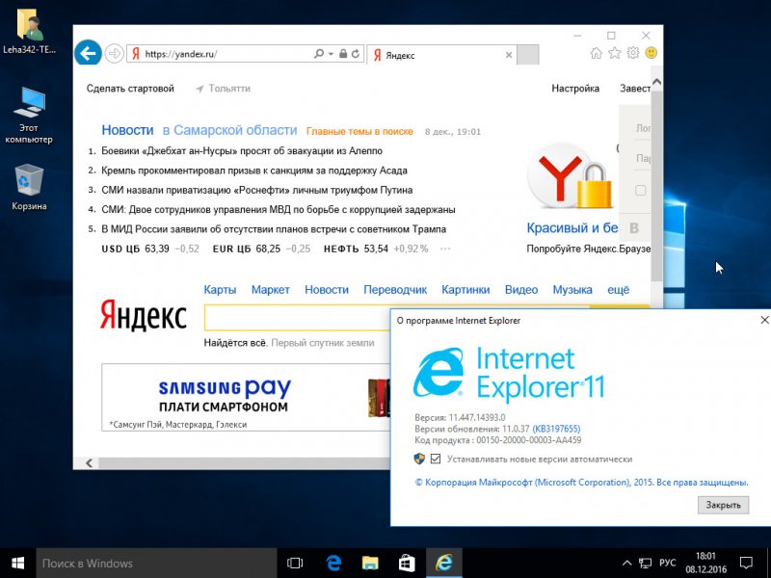The image size is (771, 578).
Task: Open the Action Center notification icon
Action: click(746, 564)
